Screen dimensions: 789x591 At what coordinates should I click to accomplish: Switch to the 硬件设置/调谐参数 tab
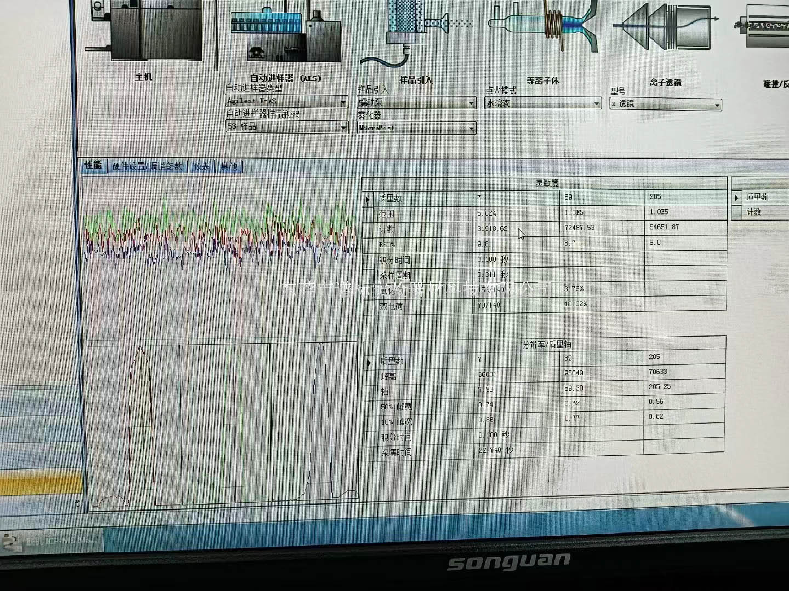pyautogui.click(x=147, y=166)
